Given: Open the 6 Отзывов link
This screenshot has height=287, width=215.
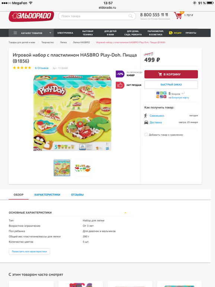Looking at the screenshot, I should (42, 68).
